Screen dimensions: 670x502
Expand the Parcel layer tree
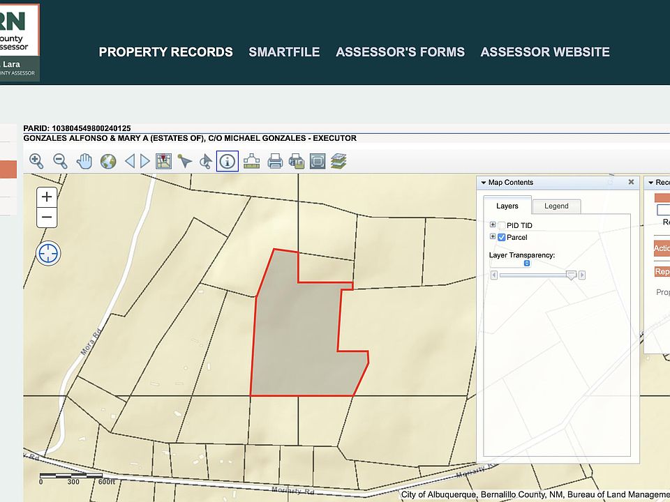[493, 236]
